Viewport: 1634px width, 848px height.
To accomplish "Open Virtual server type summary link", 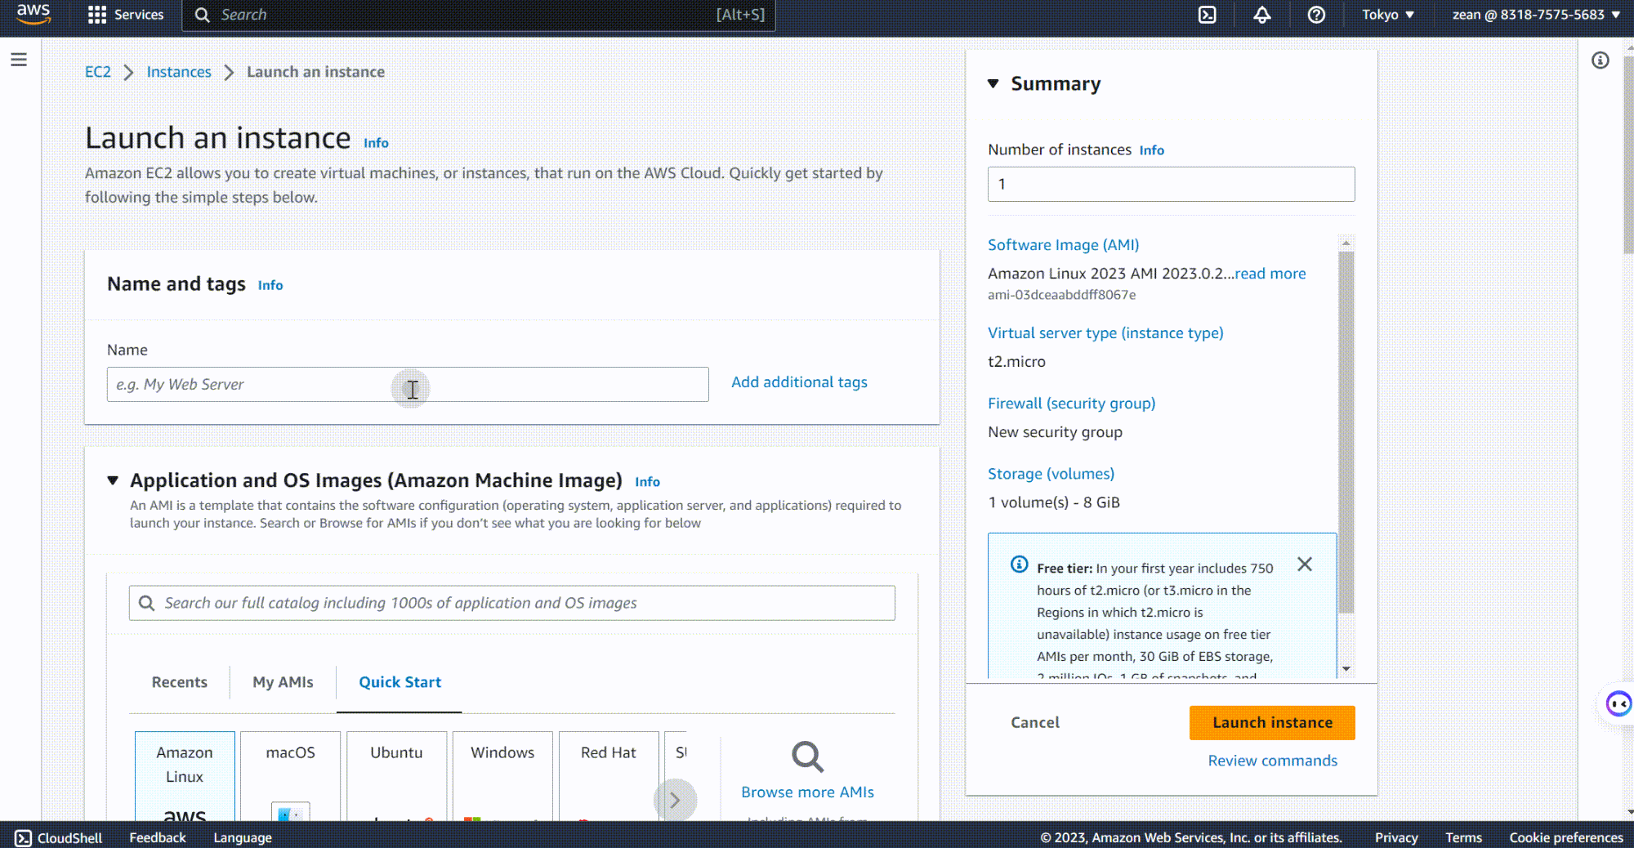I will pyautogui.click(x=1105, y=333).
